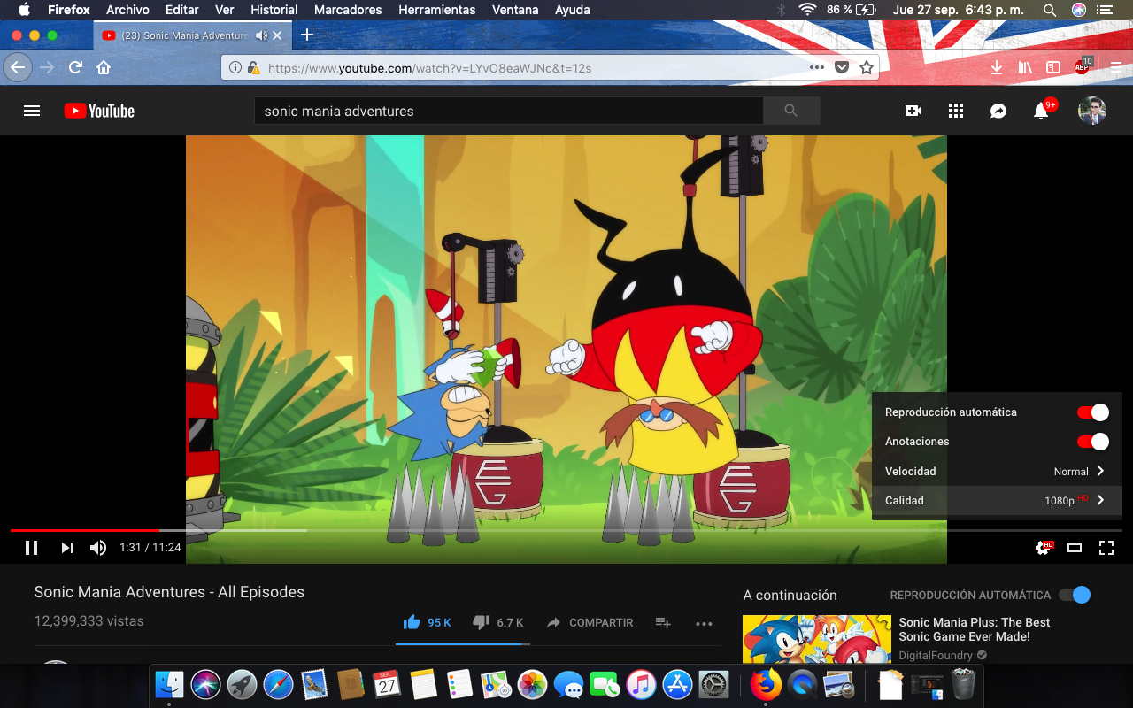Screen dimensions: 1133x708
Task: Like the video with thumbs up
Action: [x=412, y=622]
